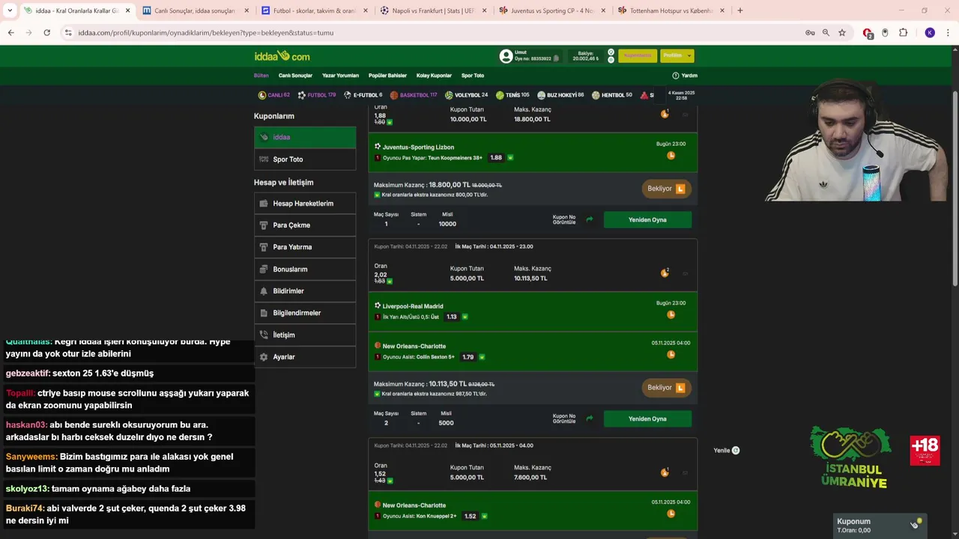Share icon beside Kupon No for 10000 coupon
This screenshot has height=539, width=959.
click(590, 219)
